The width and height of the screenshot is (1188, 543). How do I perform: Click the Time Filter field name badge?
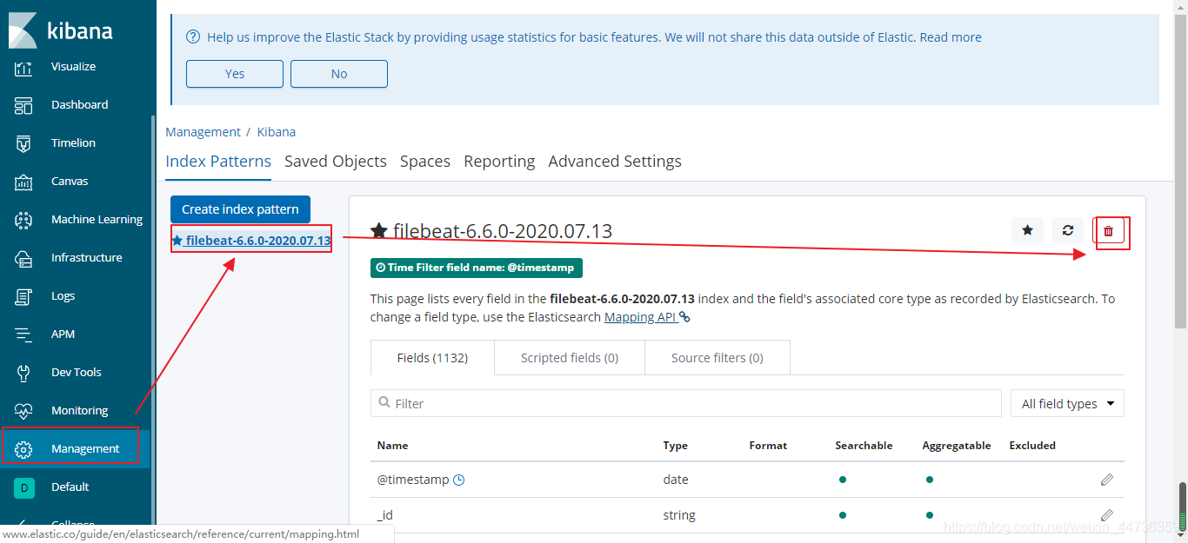click(x=477, y=268)
